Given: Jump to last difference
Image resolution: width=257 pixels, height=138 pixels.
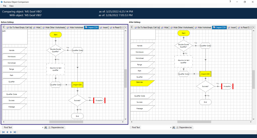Looking at the screenshot, I should [x=15, y=132].
